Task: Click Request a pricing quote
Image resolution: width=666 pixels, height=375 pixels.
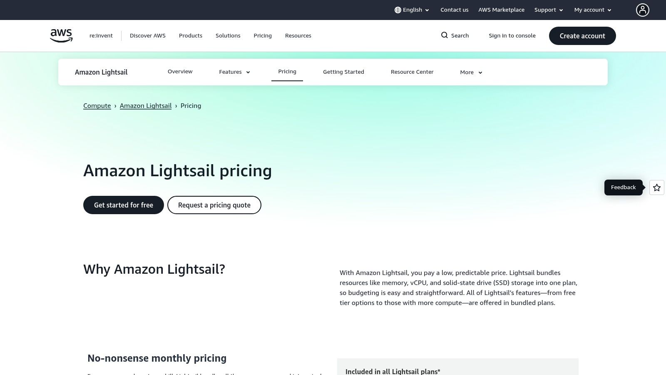Action: [x=214, y=205]
